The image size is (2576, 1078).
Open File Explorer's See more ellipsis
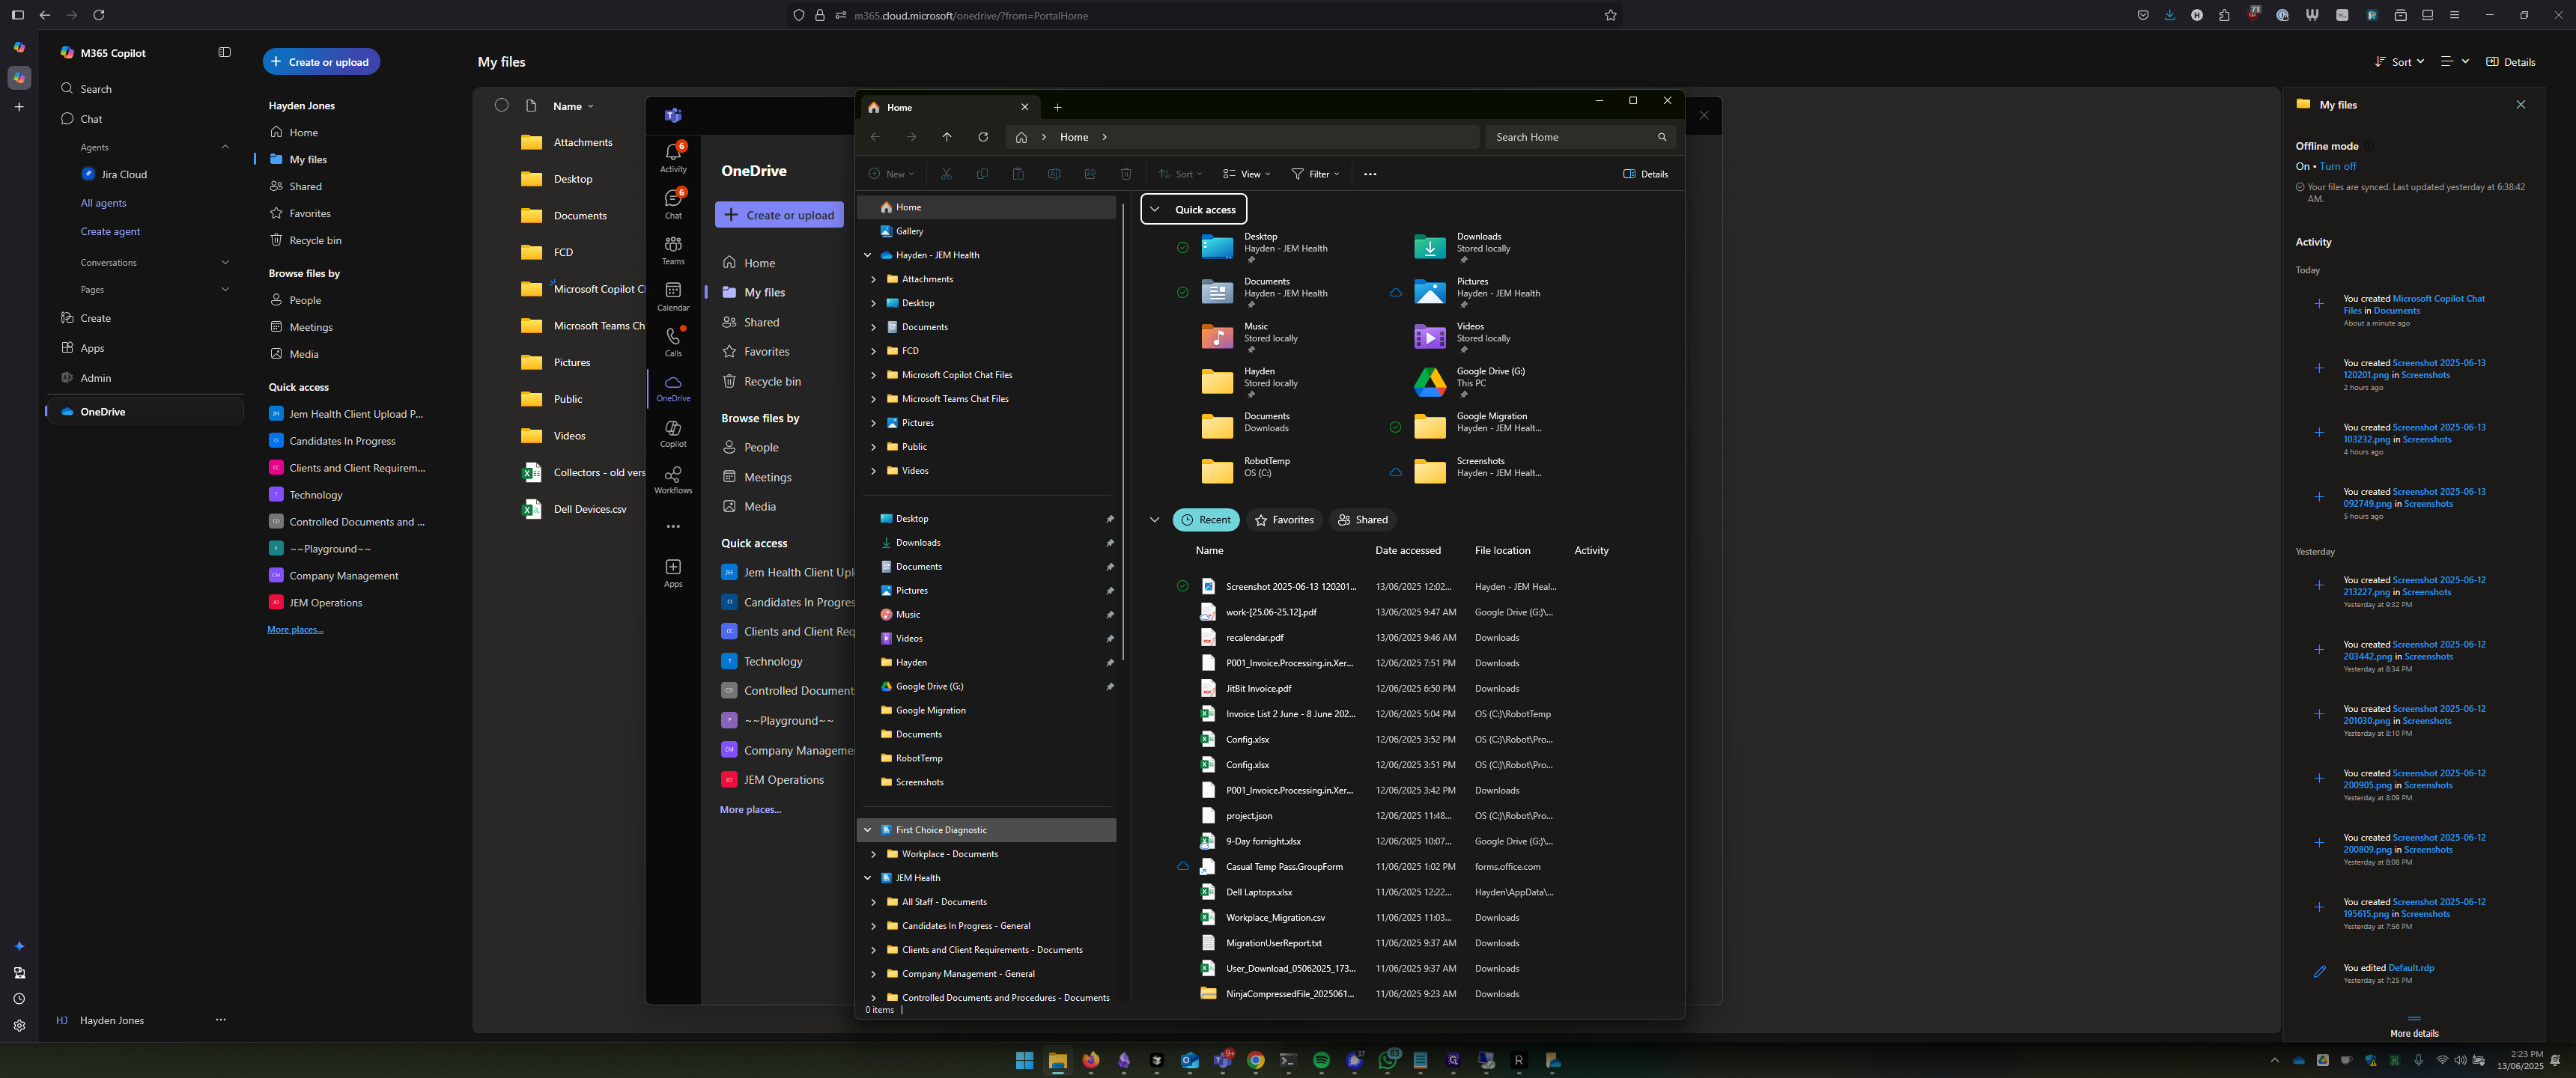1370,174
